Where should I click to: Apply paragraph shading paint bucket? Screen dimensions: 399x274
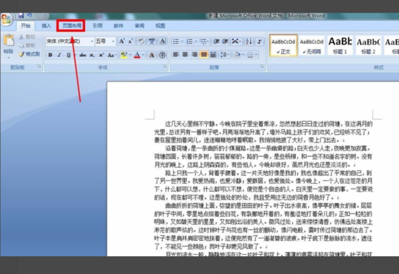(237, 54)
